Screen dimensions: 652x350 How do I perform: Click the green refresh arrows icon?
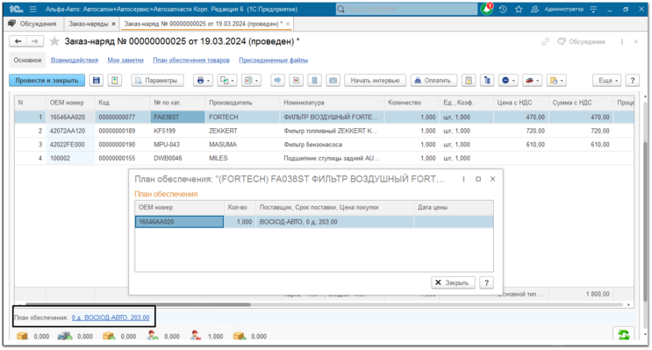click(623, 334)
